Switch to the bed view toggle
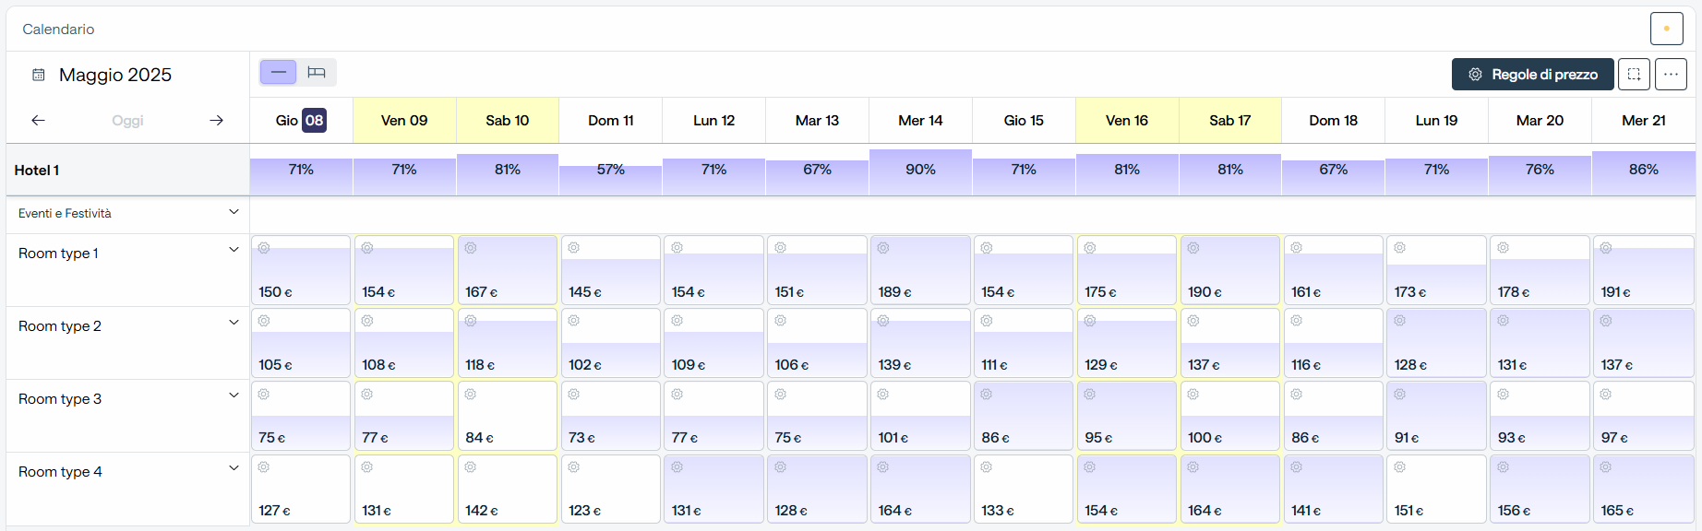The width and height of the screenshot is (1702, 531). click(317, 72)
